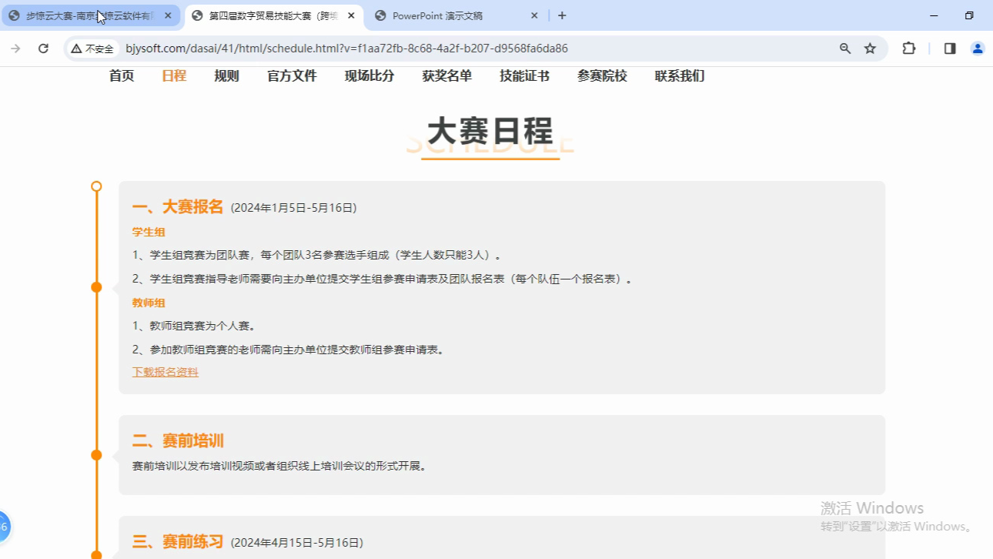
Task: Click the timeline dot beside 大赛报名 section
Action: click(x=96, y=287)
